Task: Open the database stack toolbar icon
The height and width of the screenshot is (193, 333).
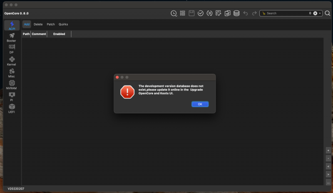Action: [236, 13]
